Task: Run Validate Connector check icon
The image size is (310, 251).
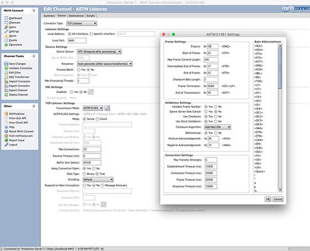Action: tap(6, 68)
